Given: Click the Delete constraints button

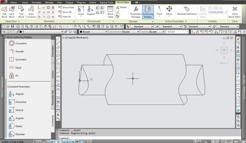Looking at the screenshot, I should 121,7.
